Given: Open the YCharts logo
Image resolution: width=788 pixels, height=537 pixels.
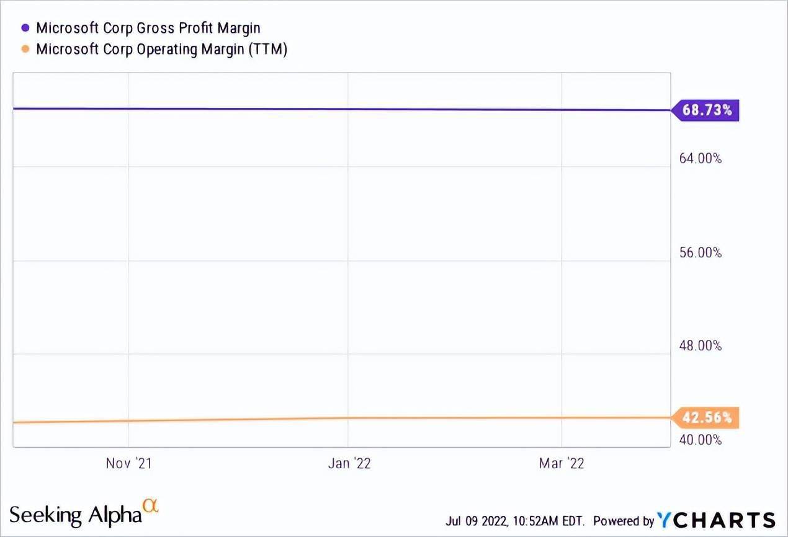Looking at the screenshot, I should coord(717,520).
